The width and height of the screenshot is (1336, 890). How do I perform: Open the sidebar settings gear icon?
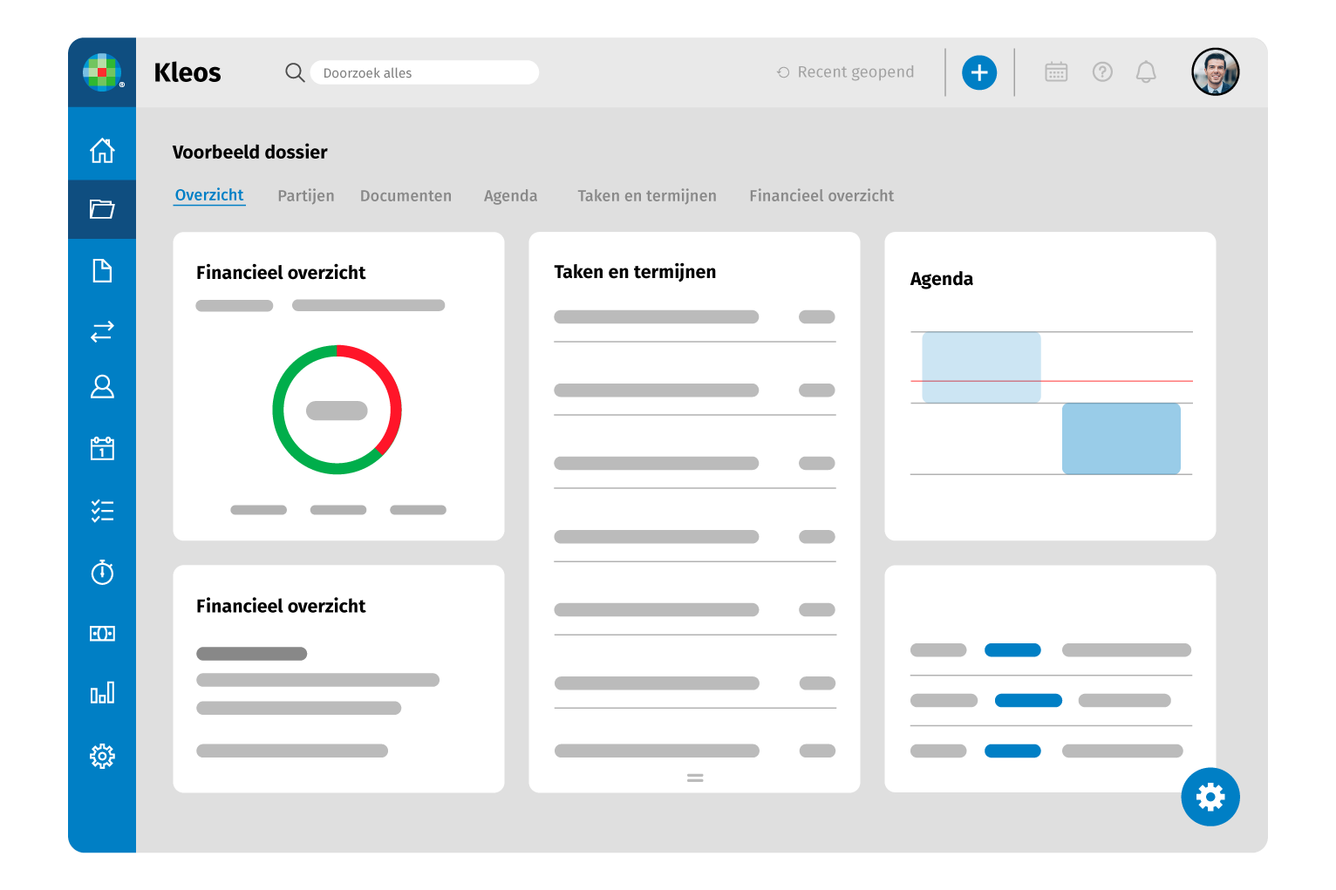click(102, 756)
